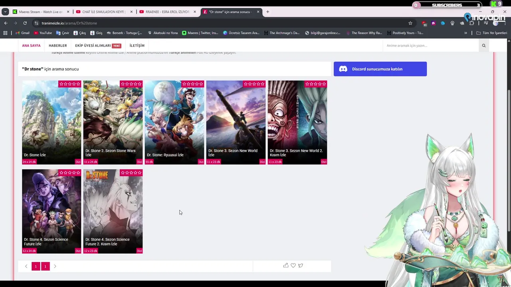Open Dr. Stone 4. Sezon Science Future 2. Kısım

(x=113, y=211)
